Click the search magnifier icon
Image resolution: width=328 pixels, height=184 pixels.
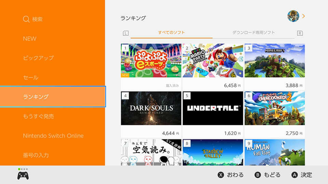[26, 19]
